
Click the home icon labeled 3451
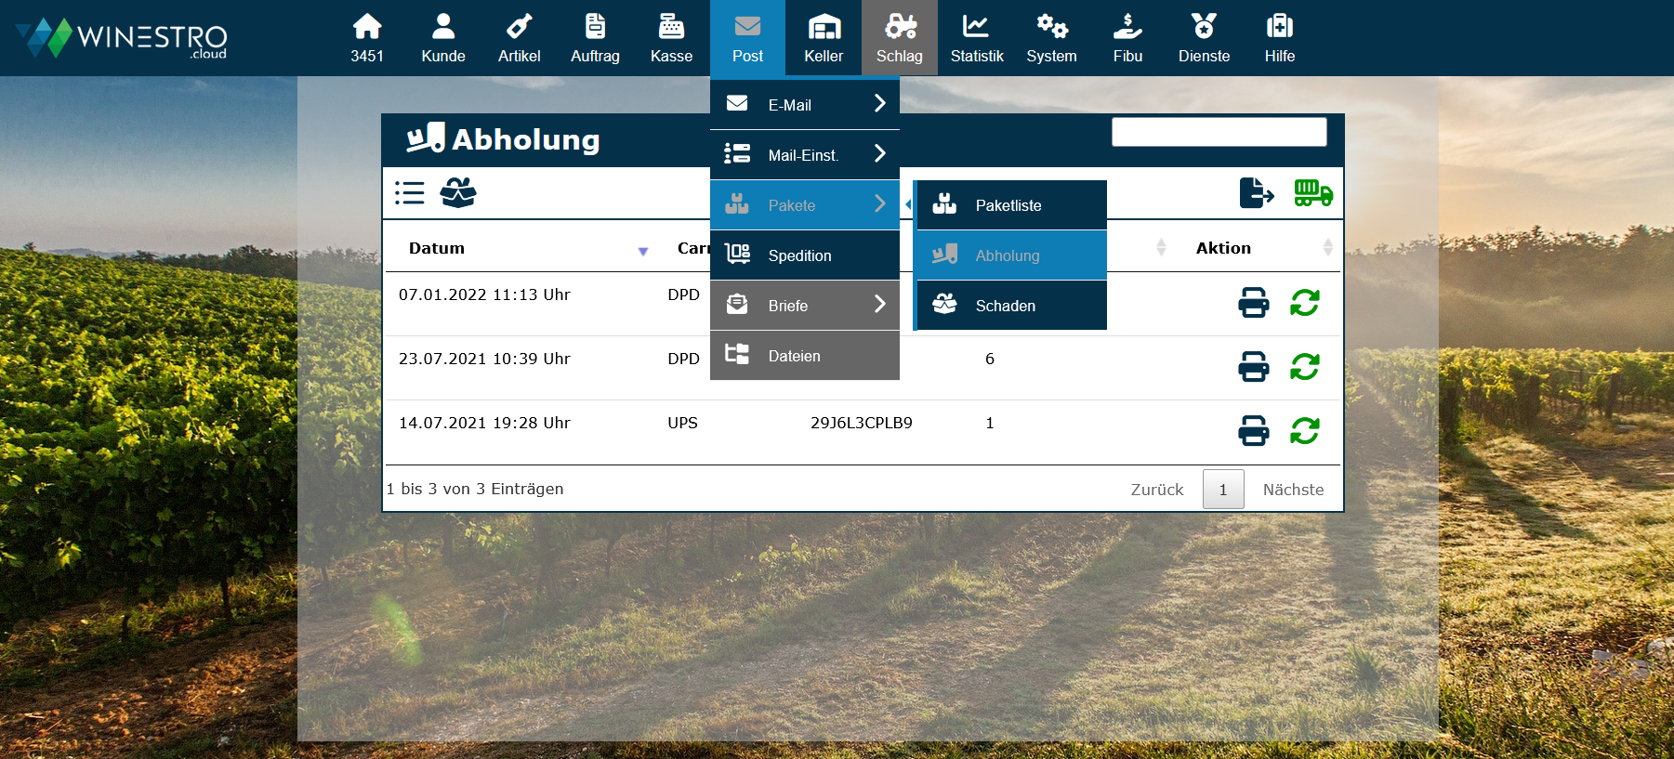(x=367, y=37)
